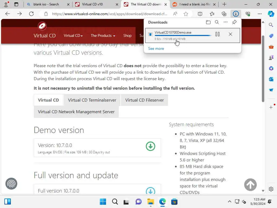Open sidebar Shopping tag icon
Image resolution: width=277 pixels, height=208 pixels.
[x=271, y=36]
